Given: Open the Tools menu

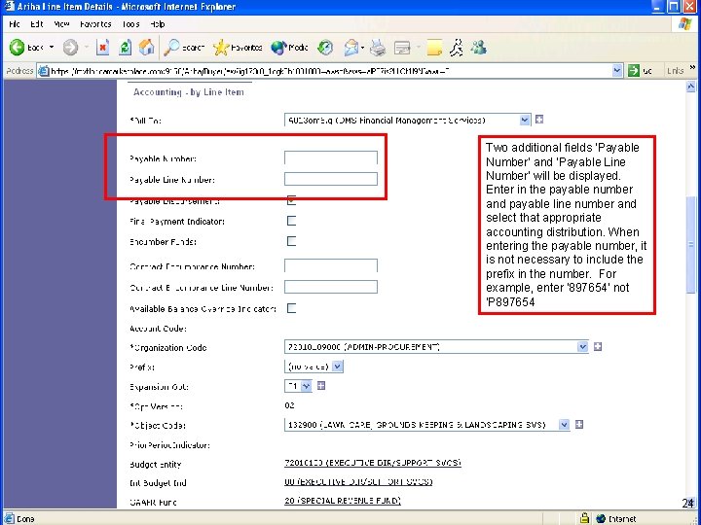Looking at the screenshot, I should [130, 24].
